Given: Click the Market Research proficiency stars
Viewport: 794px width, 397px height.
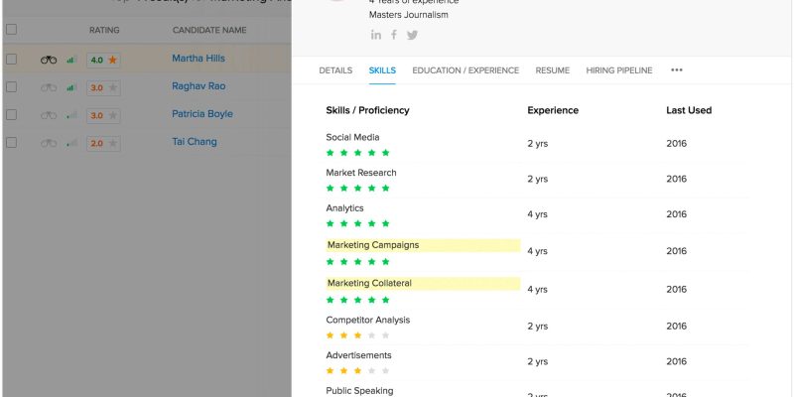Looking at the screenshot, I should point(358,188).
